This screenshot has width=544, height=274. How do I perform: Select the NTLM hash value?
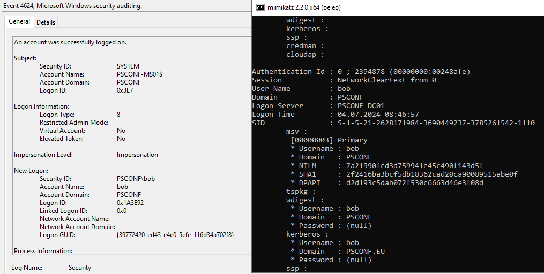click(x=415, y=165)
